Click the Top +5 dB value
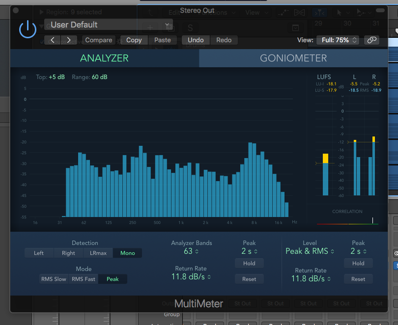 point(57,77)
